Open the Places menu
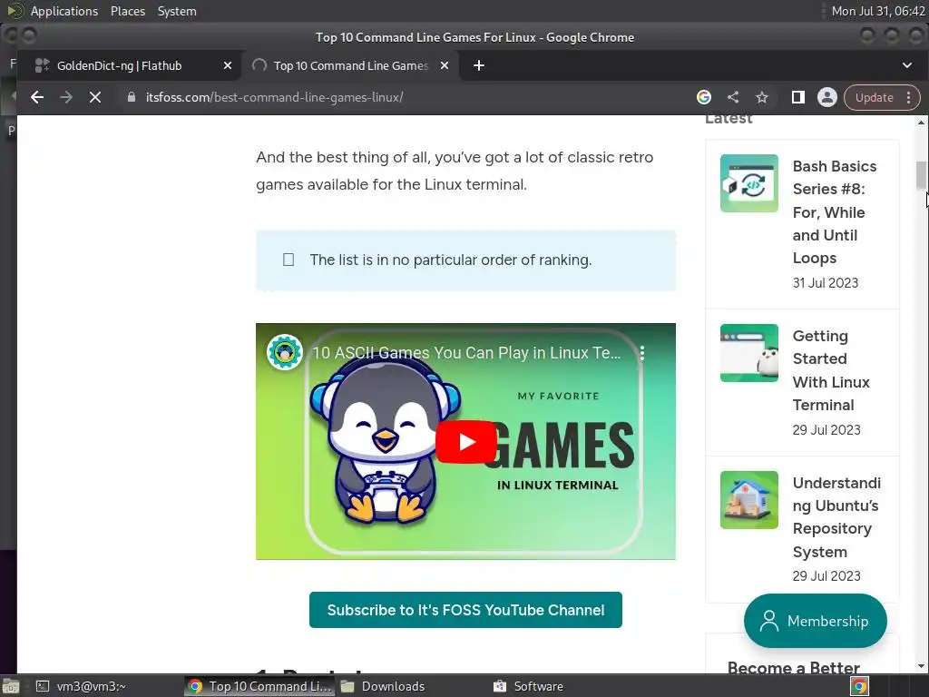 click(x=128, y=11)
